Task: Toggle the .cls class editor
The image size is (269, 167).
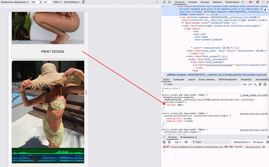Action: tap(250, 84)
